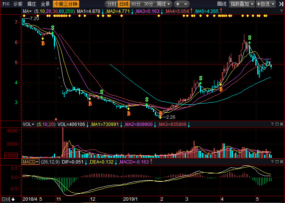Image resolution: width=285 pixels, height=203 pixels.
Task: Click the first green S sell signal
Action: pos(52,28)
